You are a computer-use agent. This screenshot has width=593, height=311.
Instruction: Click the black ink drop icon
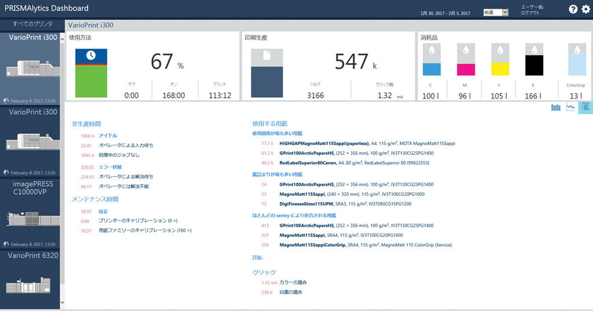535,50
